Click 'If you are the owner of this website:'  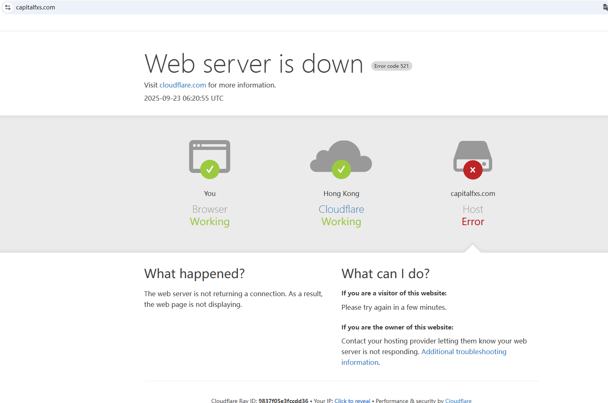pos(397,327)
